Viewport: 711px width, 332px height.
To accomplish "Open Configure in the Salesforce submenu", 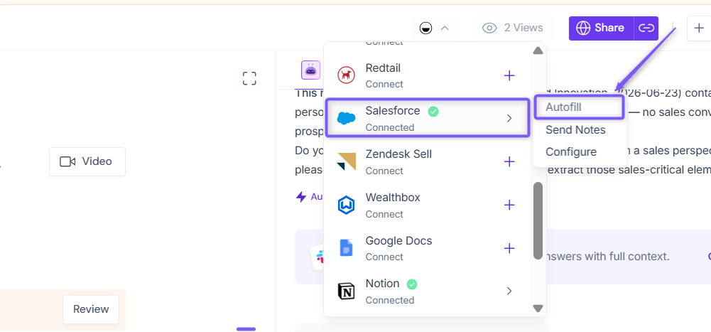I will click(x=571, y=151).
